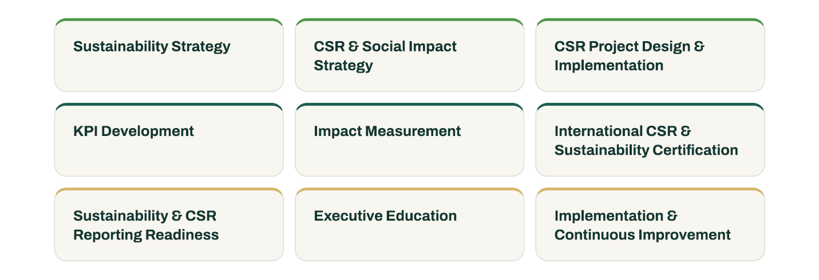This screenshot has height=280, width=819.
Task: Click the "Executive Education" title text
Action: tap(385, 216)
